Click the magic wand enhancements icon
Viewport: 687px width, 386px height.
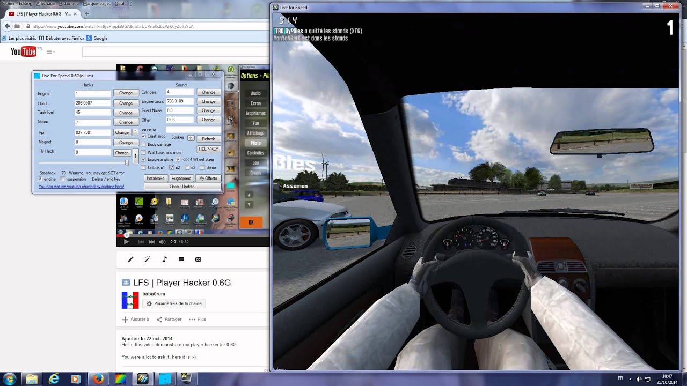148,259
